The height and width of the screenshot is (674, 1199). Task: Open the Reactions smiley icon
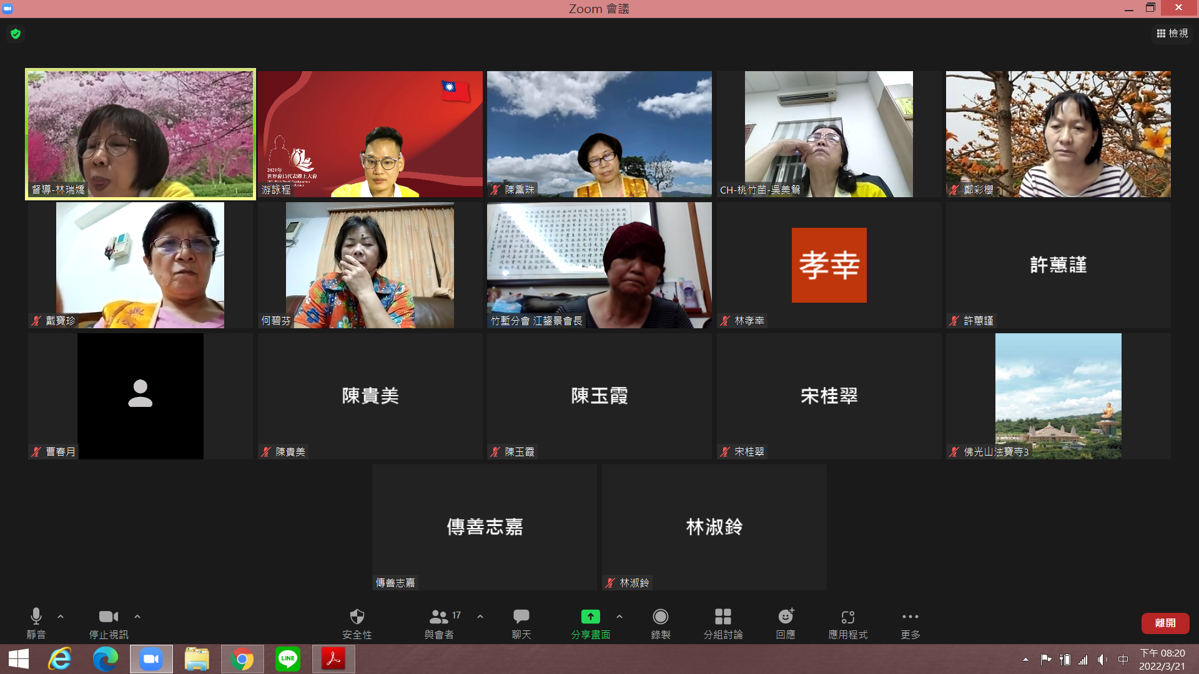785,617
